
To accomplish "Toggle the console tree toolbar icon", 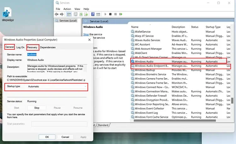I will pos(69,14).
